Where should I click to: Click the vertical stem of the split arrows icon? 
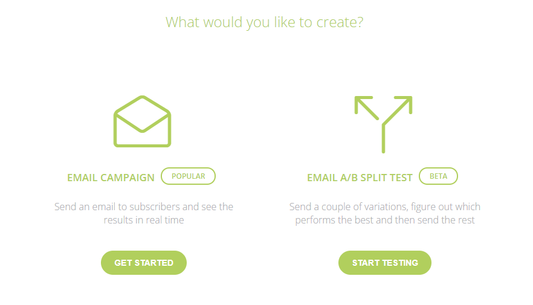pos(383,140)
